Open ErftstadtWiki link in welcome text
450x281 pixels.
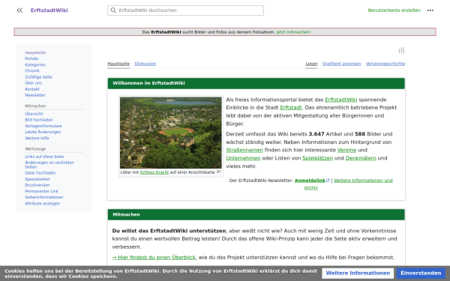click(341, 100)
